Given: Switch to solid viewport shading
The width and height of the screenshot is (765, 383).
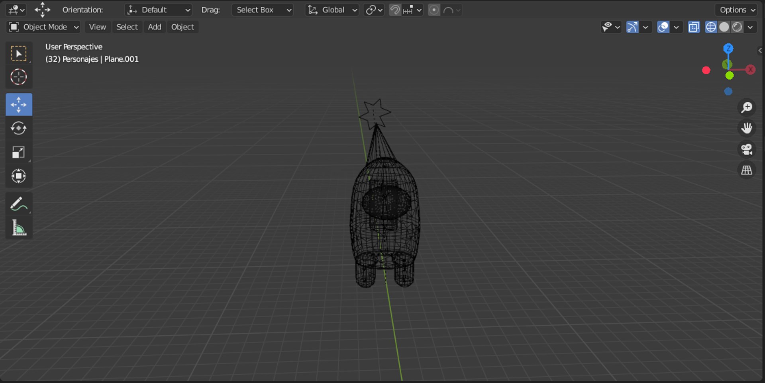Looking at the screenshot, I should (724, 27).
